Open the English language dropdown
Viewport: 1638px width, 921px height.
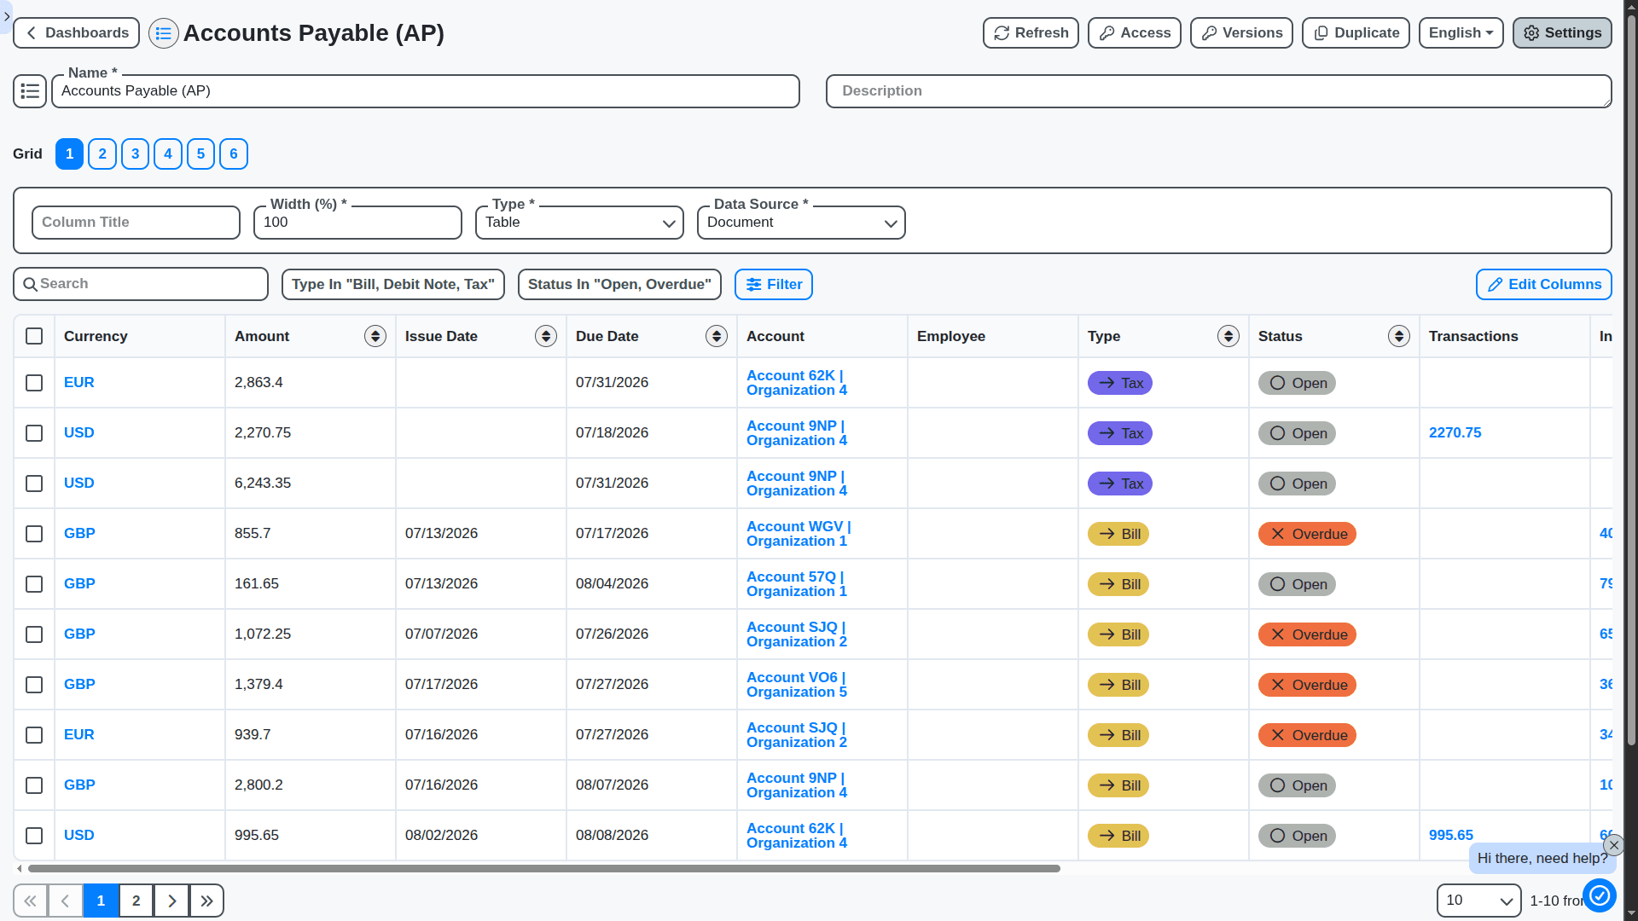pos(1461,33)
